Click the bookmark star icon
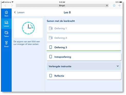 pyautogui.click(x=114, y=6)
